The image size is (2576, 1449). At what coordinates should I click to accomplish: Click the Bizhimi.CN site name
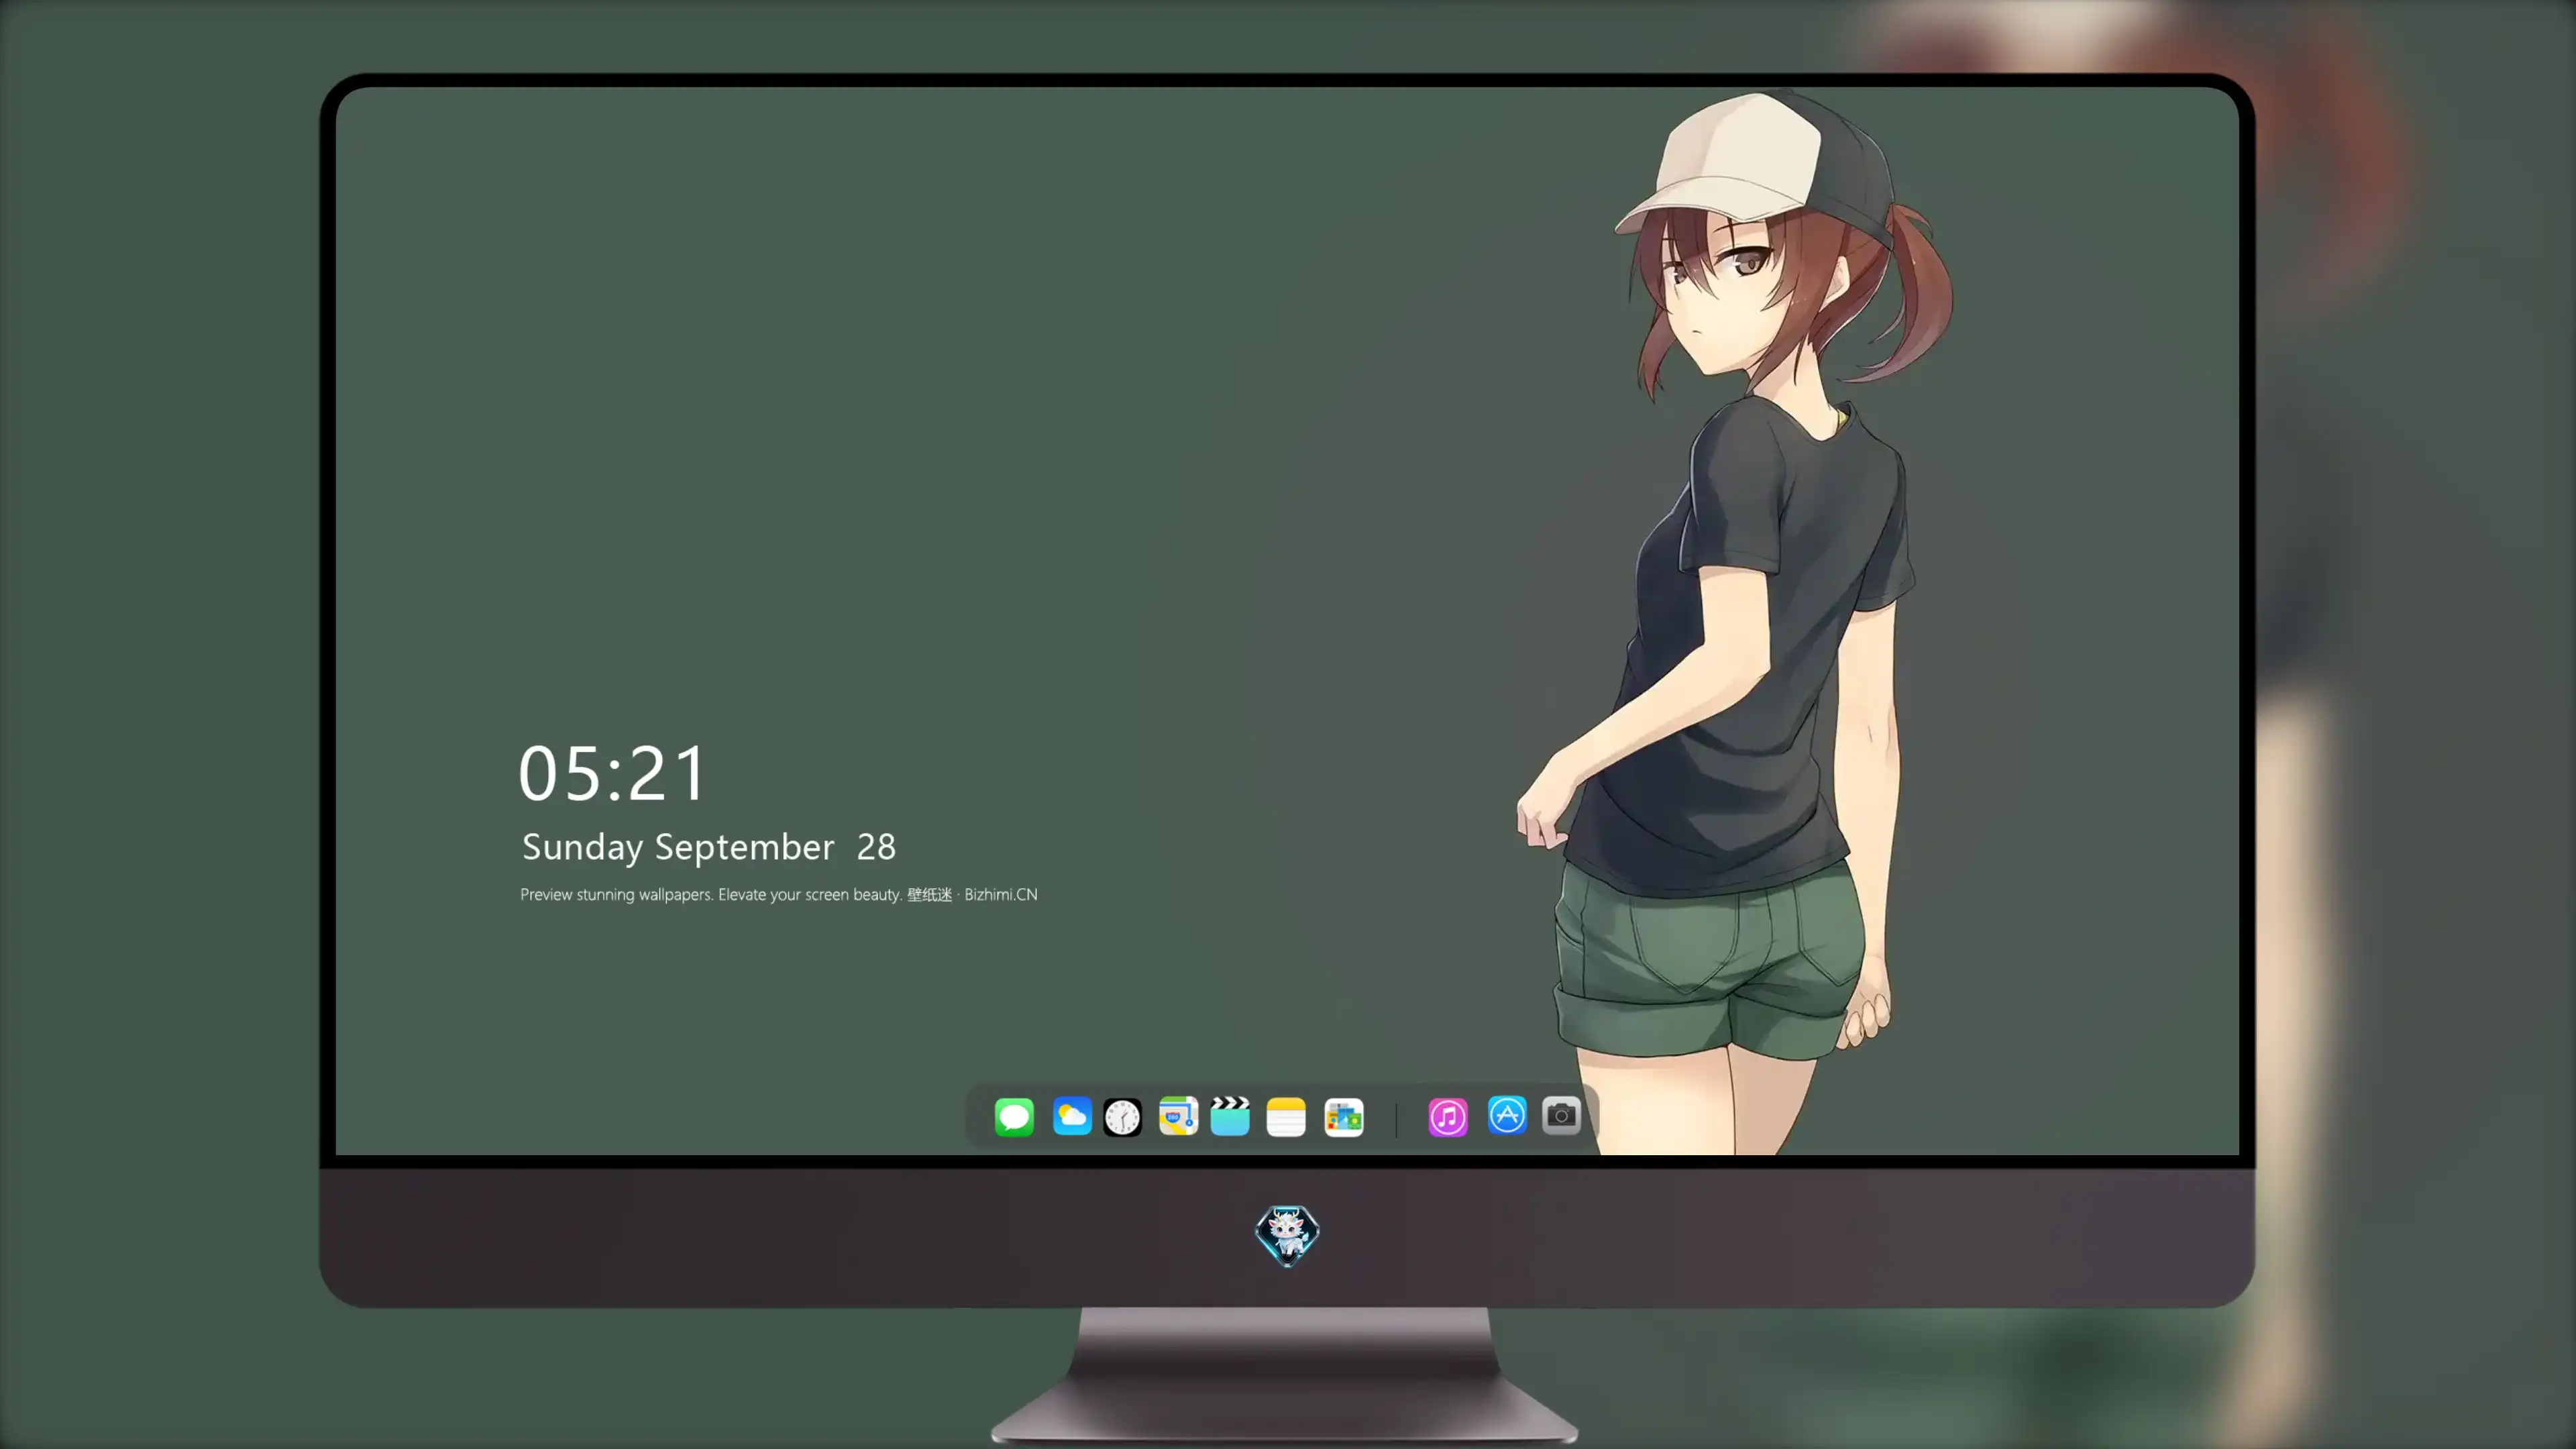point(1001,894)
